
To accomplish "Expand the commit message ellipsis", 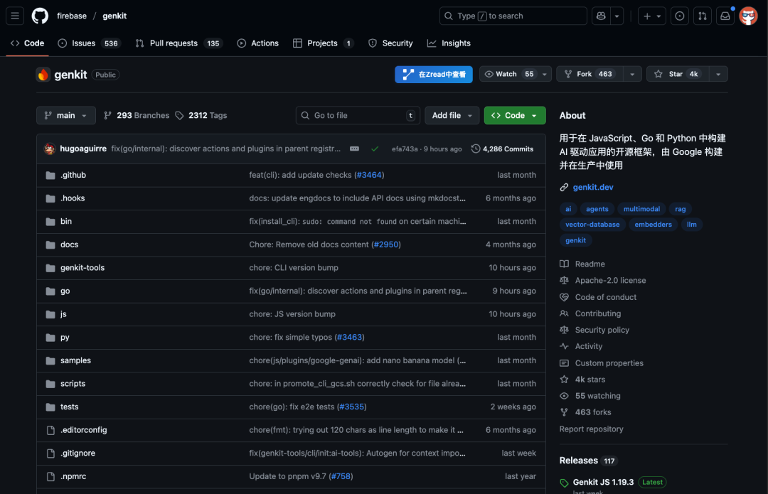I will tap(354, 149).
